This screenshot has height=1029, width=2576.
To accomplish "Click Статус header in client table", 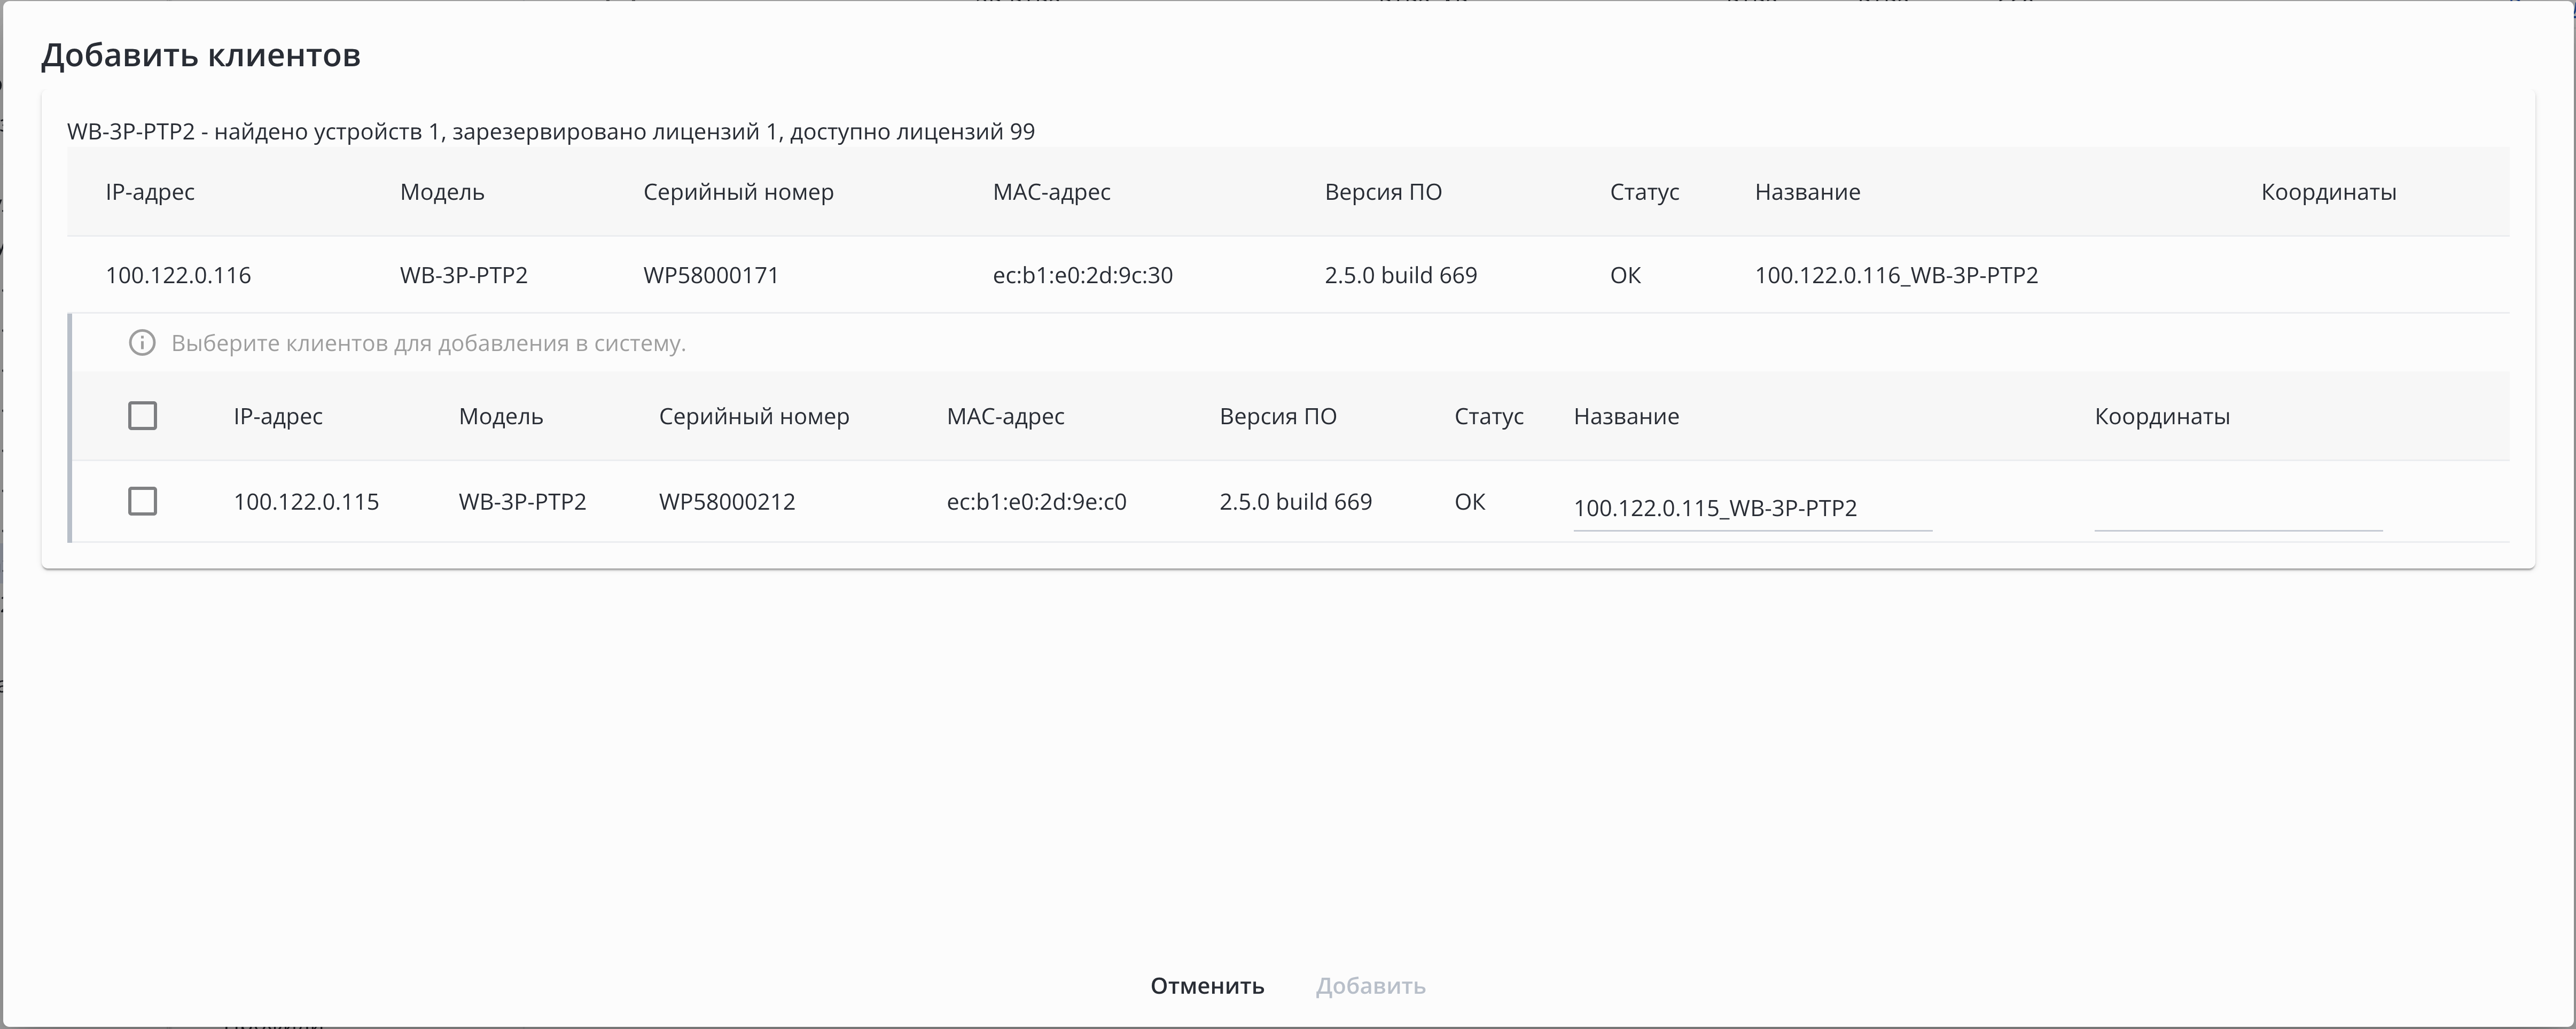I will [x=1488, y=416].
